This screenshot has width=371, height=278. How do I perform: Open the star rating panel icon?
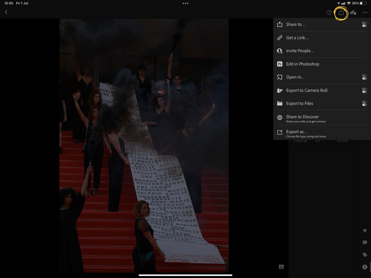[365, 231]
